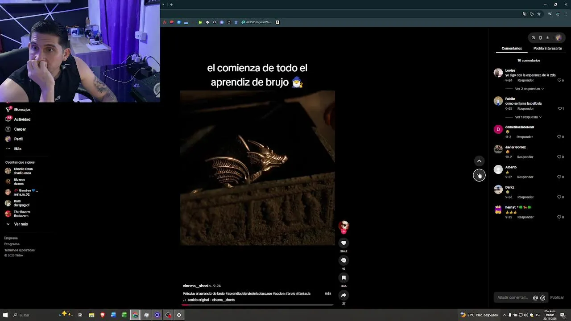
Task: Click Empresa footer link
Action: point(11,238)
